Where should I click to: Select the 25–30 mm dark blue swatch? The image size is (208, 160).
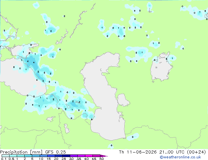click(x=66, y=156)
